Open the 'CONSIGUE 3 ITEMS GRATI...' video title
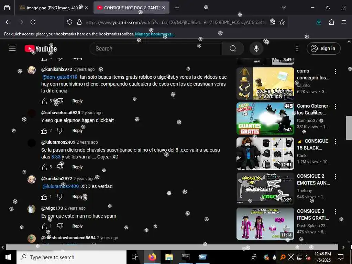Screen dimensions: 352x264 point(313,214)
